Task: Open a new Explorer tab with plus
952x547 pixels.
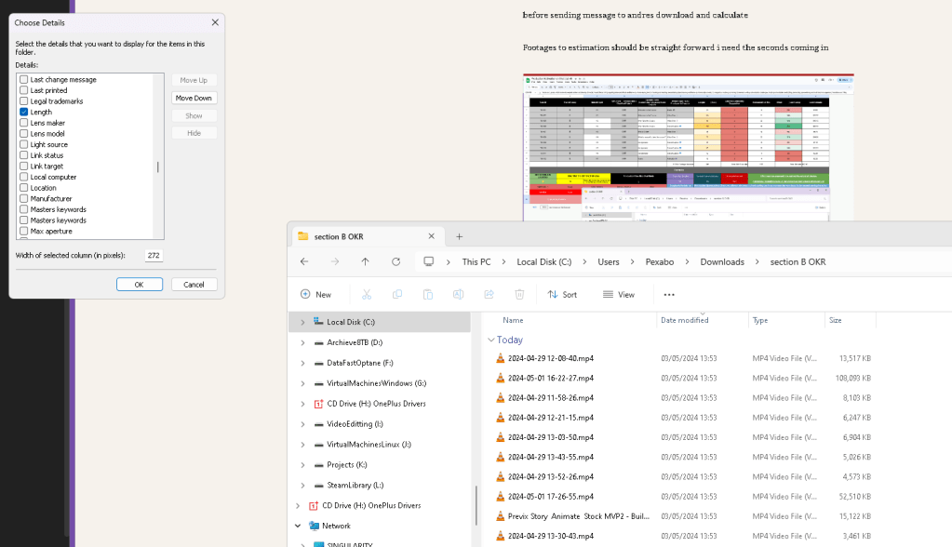Action: [459, 237]
